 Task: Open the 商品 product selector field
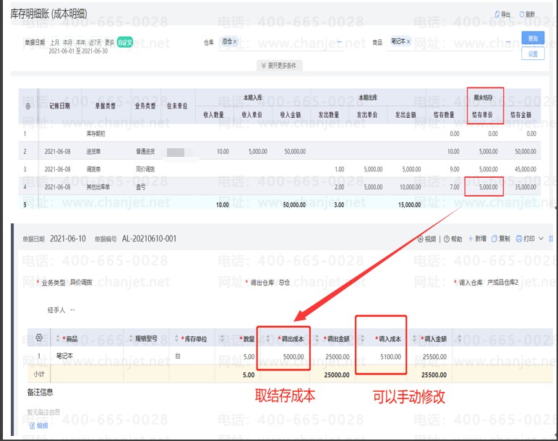450,43
